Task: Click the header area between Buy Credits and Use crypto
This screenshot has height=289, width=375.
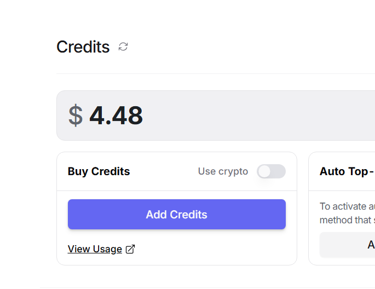Action: (164, 171)
